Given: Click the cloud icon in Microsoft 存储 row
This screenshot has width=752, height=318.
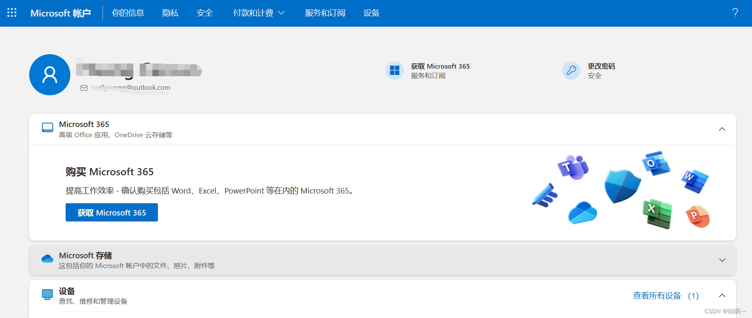Looking at the screenshot, I should pos(47,259).
